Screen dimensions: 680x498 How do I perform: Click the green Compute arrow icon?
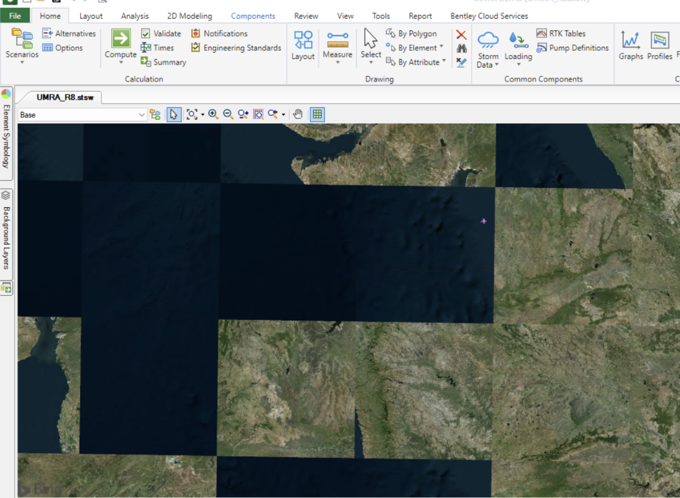pos(121,39)
